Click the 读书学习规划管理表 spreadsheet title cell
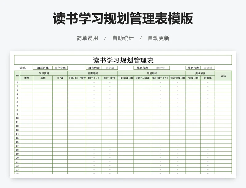The image size is (246, 188). 123,60
